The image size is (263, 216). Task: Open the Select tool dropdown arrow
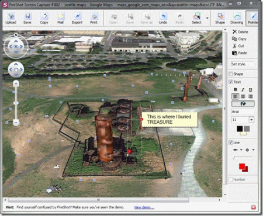(x=207, y=18)
